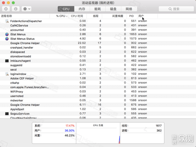Switch to the 内存 tab
The image size is (196, 147).
pos(82,9)
